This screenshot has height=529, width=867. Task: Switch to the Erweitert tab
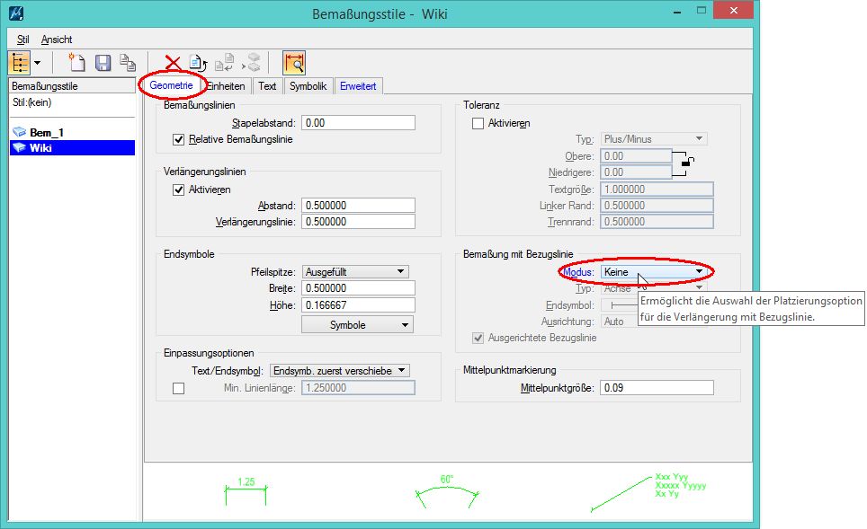point(358,86)
